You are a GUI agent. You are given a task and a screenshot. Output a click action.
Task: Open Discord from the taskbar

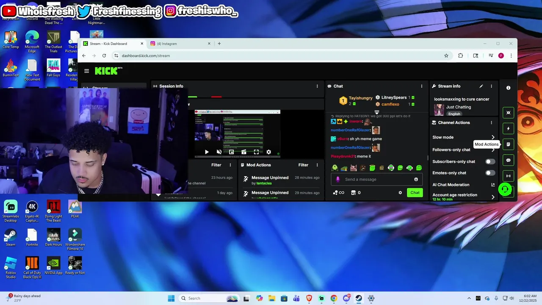click(x=346, y=298)
